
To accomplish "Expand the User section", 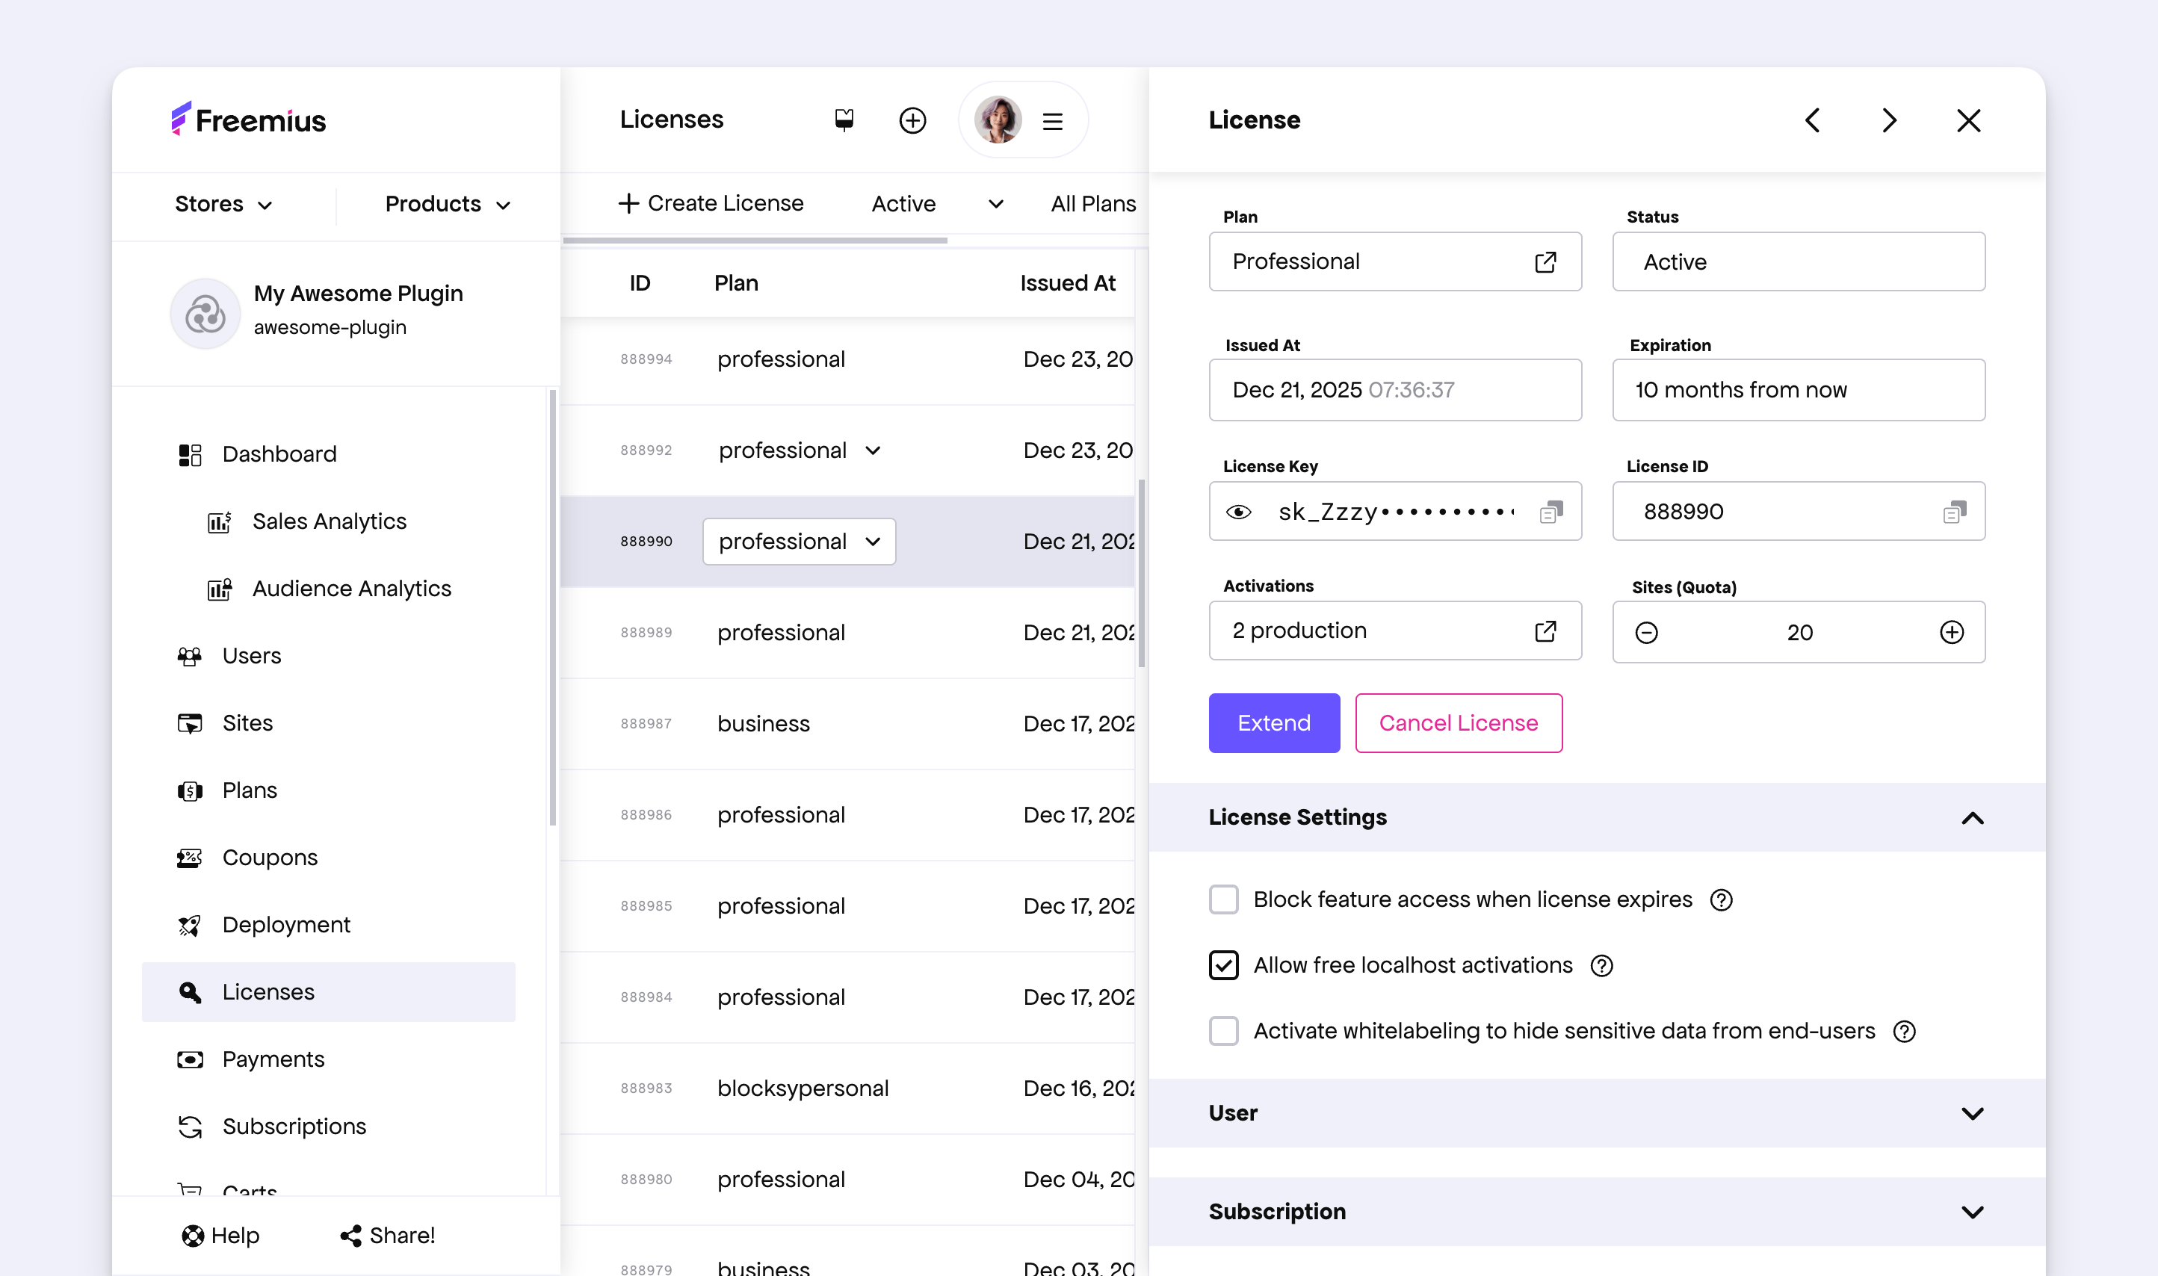I will coord(1971,1113).
